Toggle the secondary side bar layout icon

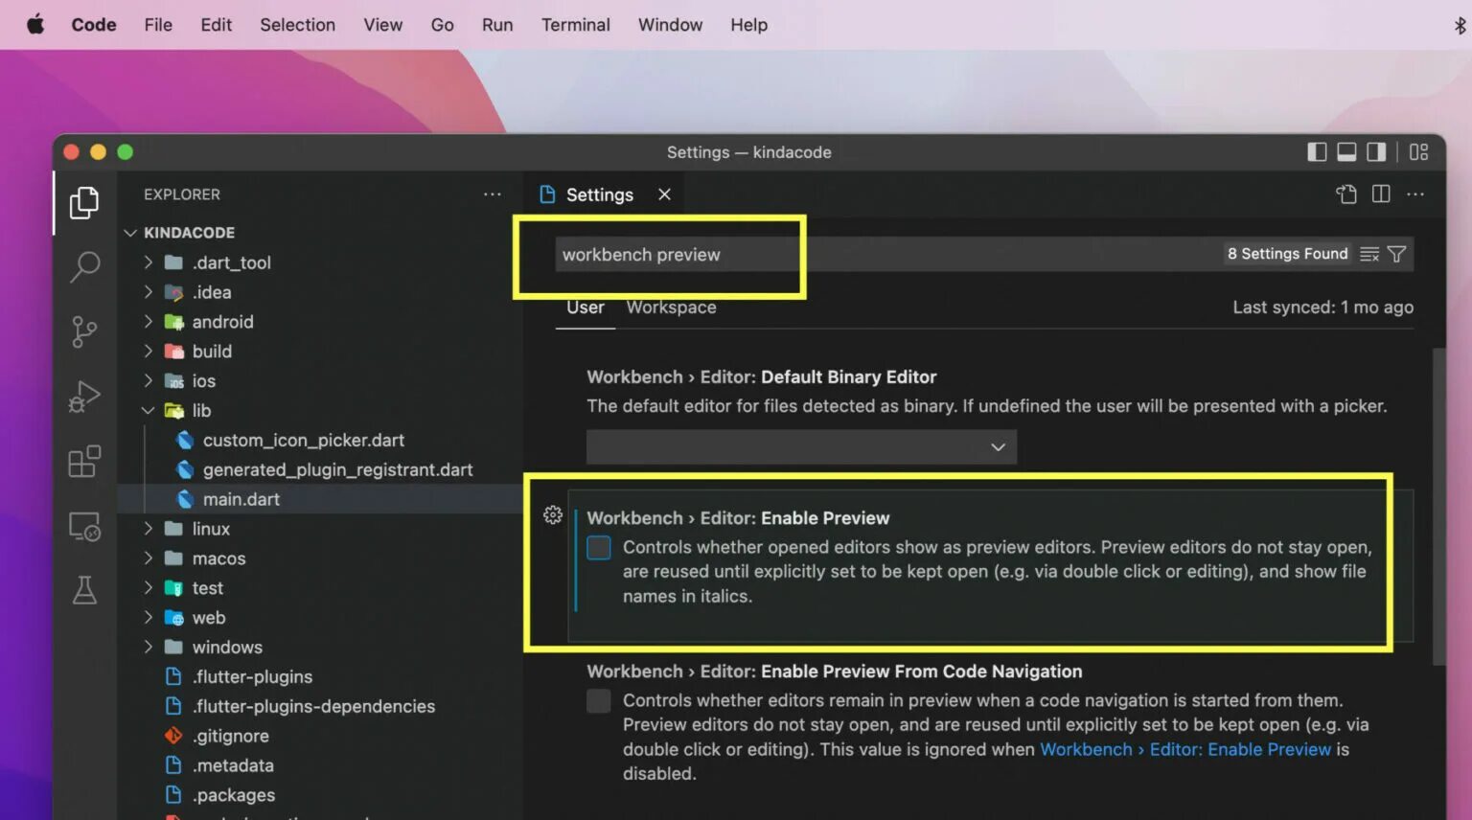1376,151
